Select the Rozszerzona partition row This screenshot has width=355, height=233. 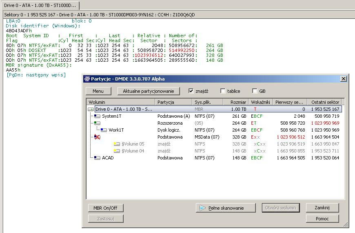[x=214, y=123]
